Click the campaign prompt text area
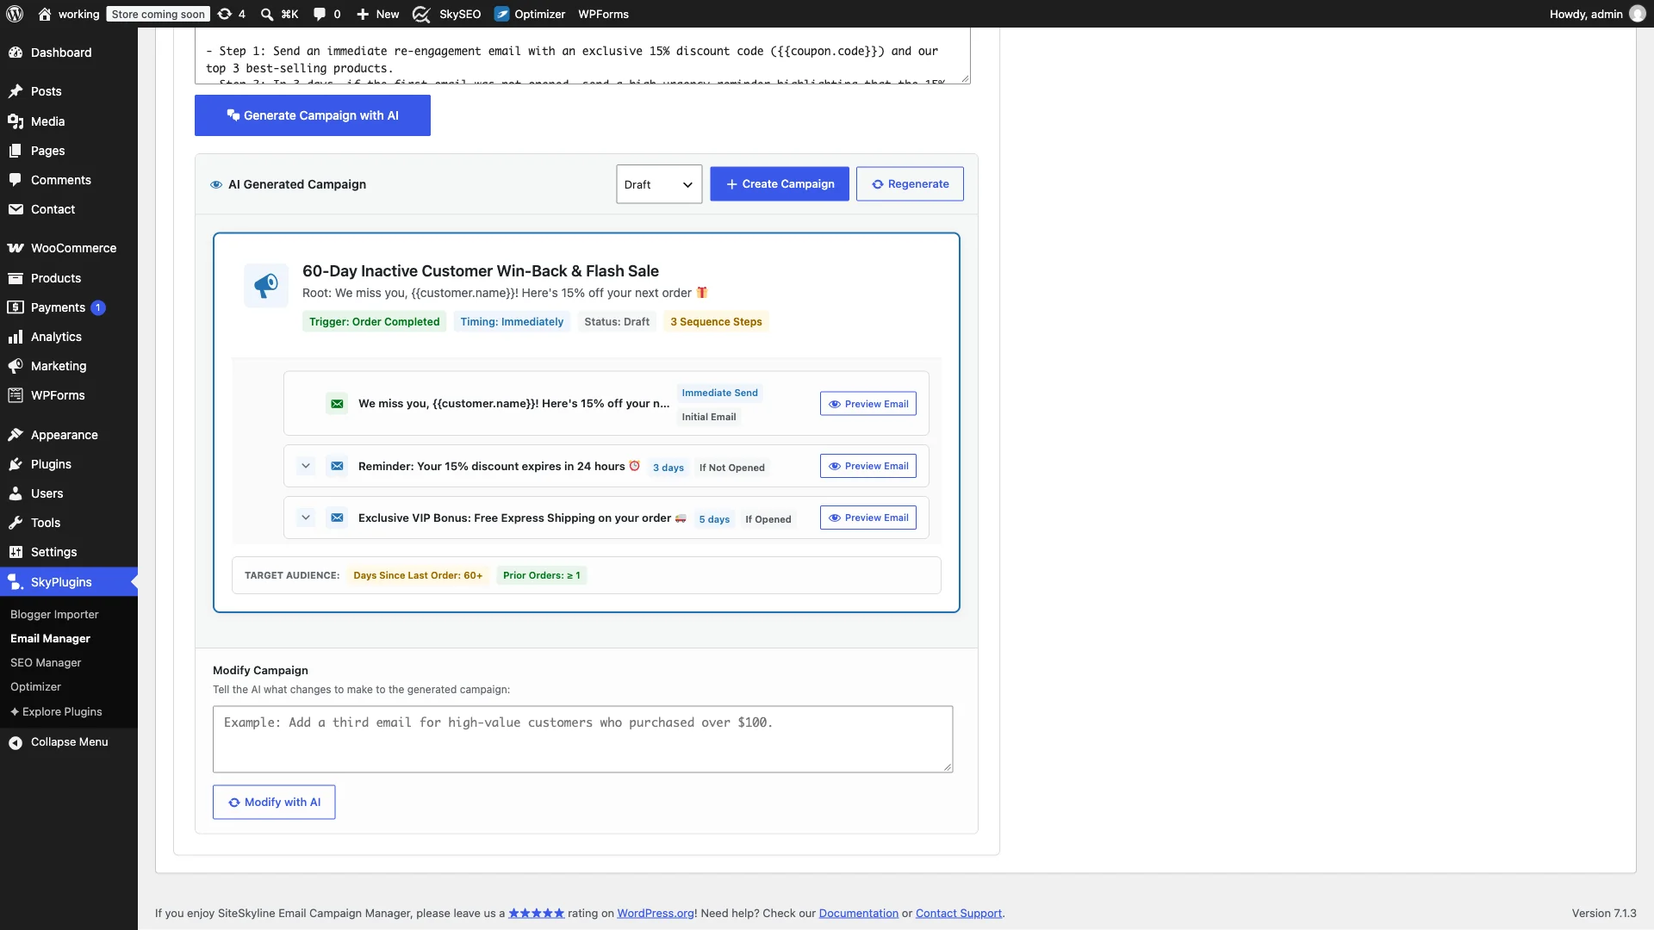The image size is (1654, 930). point(582,56)
